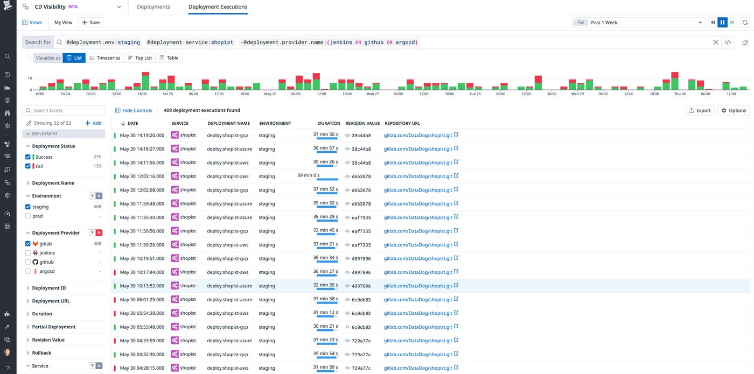Toggle the raw query code editor icon
754x374 pixels.
pos(728,42)
